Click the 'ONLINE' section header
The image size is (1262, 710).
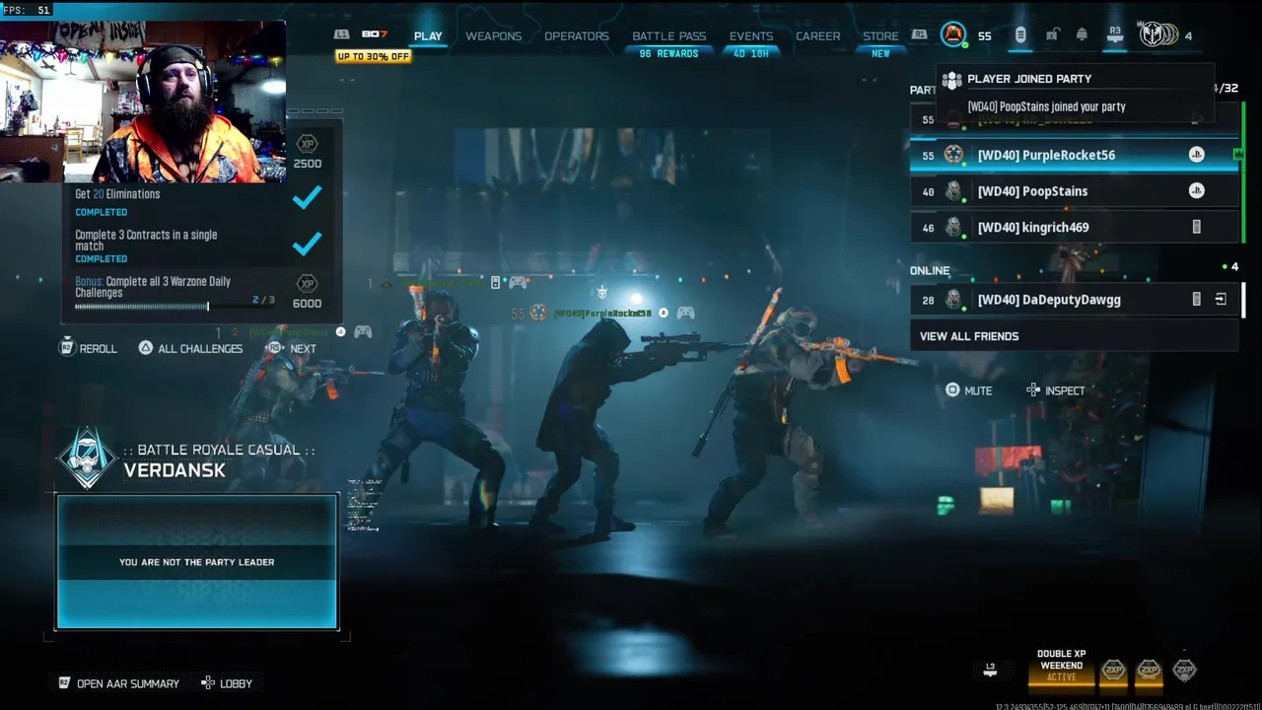click(x=930, y=270)
